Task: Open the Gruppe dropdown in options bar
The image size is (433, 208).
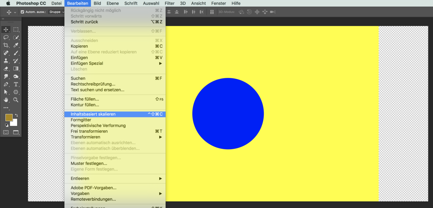Action: point(56,12)
